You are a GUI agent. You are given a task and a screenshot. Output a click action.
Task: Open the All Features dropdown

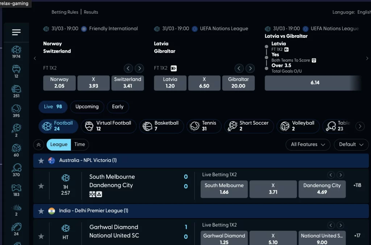[308, 144]
